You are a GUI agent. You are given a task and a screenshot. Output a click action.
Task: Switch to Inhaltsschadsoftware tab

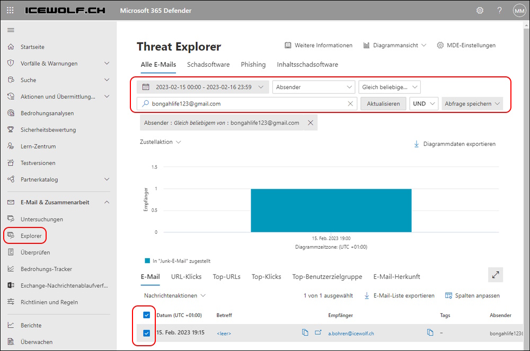pos(307,65)
